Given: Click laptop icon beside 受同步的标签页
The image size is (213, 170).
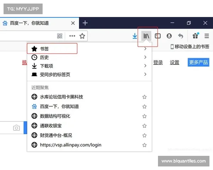Looking at the screenshot, I should pyautogui.click(x=34, y=74).
